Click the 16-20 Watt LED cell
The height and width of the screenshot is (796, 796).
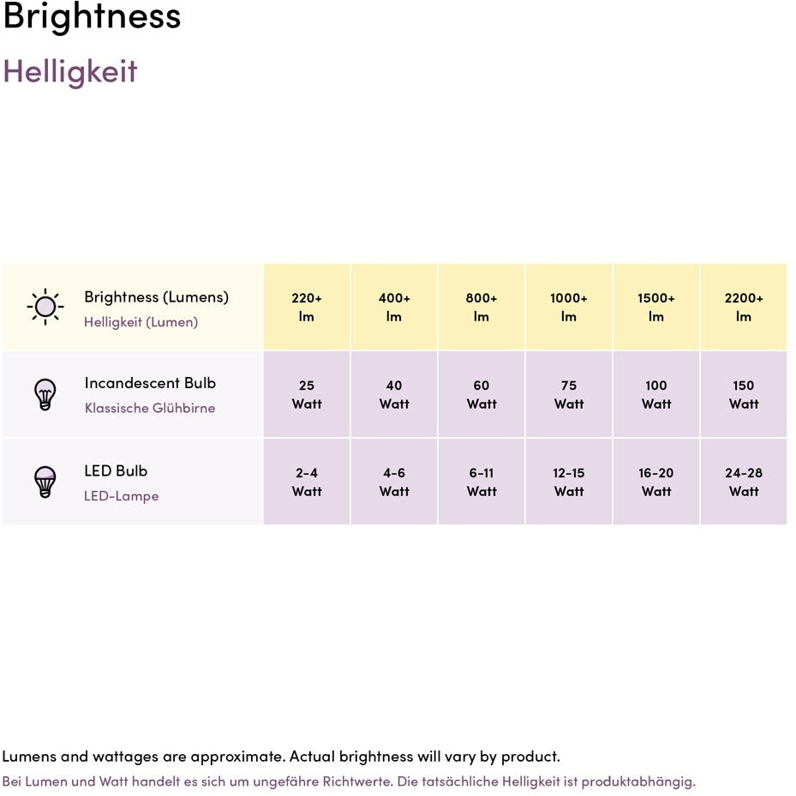(x=656, y=482)
